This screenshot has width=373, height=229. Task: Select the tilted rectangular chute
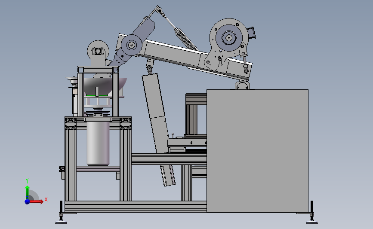pyautogui.click(x=156, y=113)
